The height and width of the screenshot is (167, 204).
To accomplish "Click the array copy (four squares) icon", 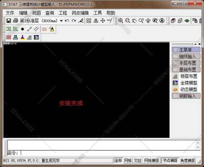I will [89, 21].
